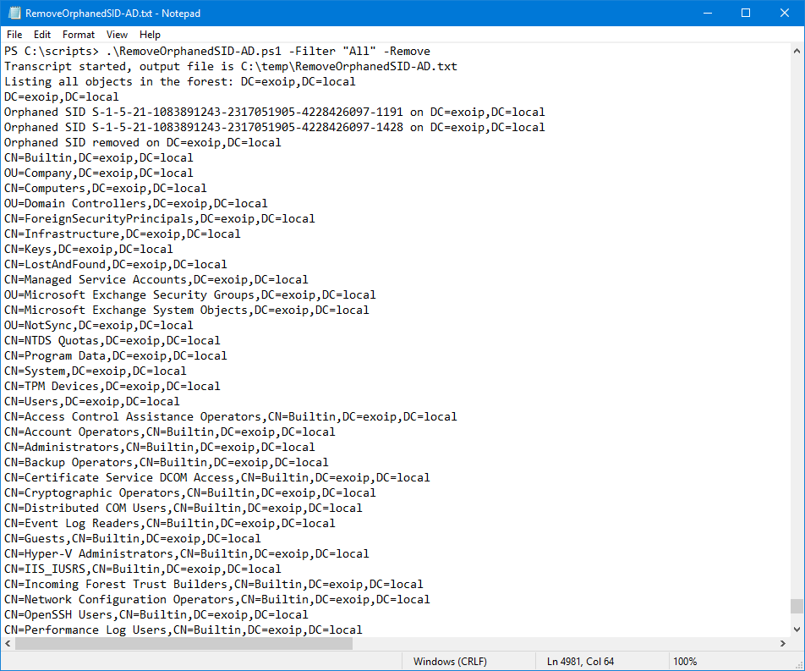Maximize the Notepad window
The image size is (805, 671).
pos(746,13)
